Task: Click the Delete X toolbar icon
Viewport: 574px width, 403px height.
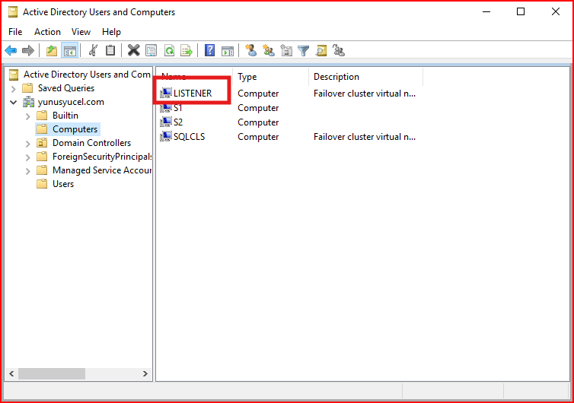Action: (x=134, y=50)
